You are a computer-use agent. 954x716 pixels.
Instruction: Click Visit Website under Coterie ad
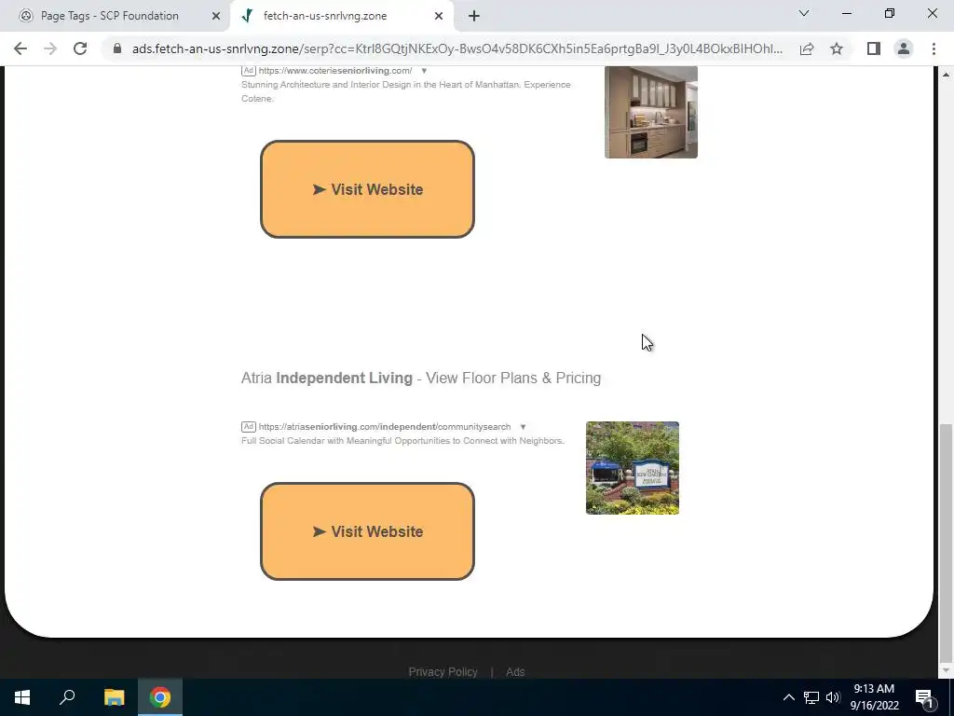(367, 189)
